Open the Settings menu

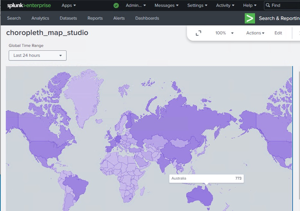[197, 5]
